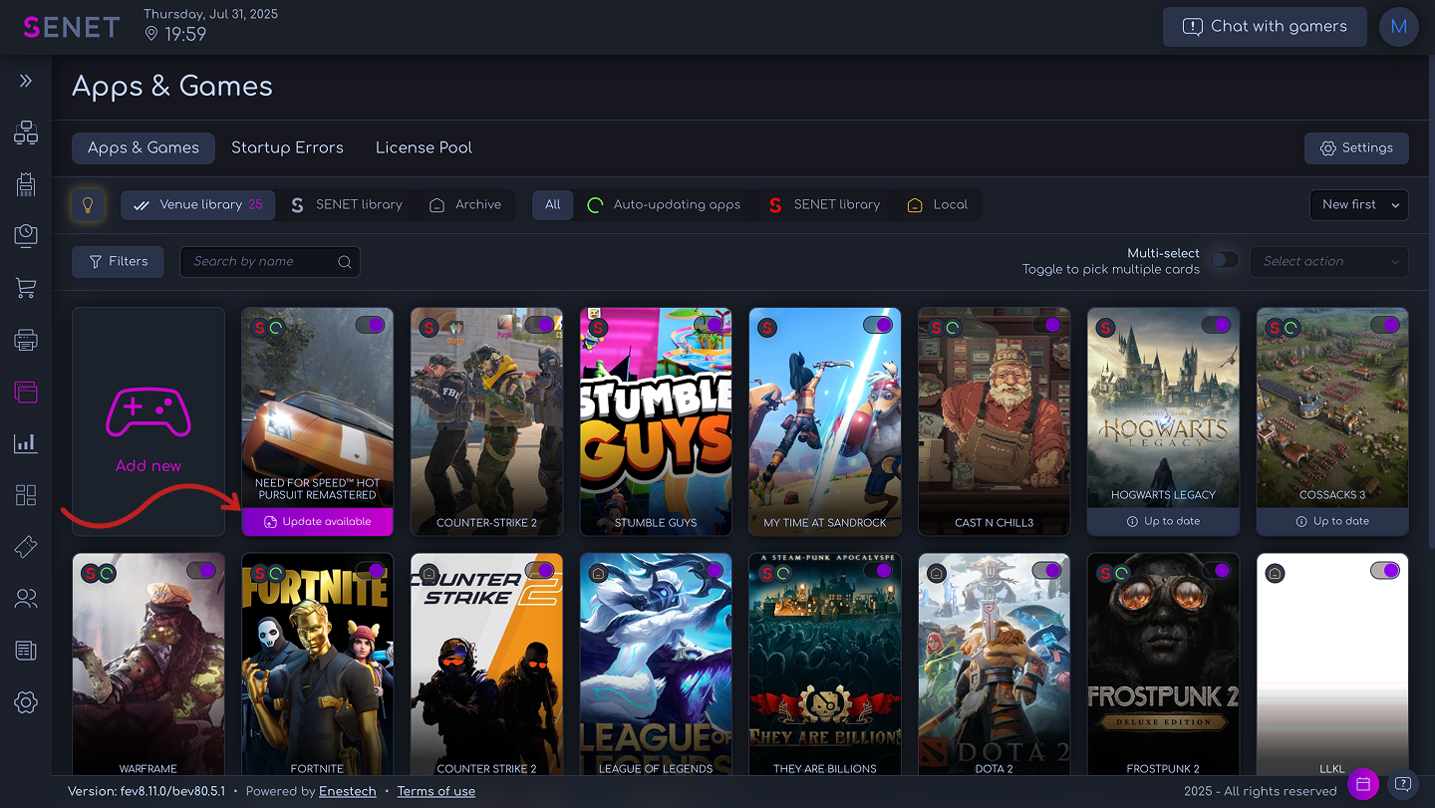The image size is (1435, 808).
Task: Click Update available on Need for Speed
Action: (317, 522)
